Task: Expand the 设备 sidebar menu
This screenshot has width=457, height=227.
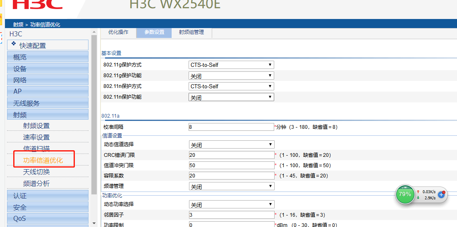Action: pos(48,69)
